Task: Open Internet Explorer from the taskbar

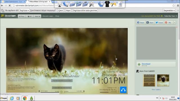Action: (12, 98)
